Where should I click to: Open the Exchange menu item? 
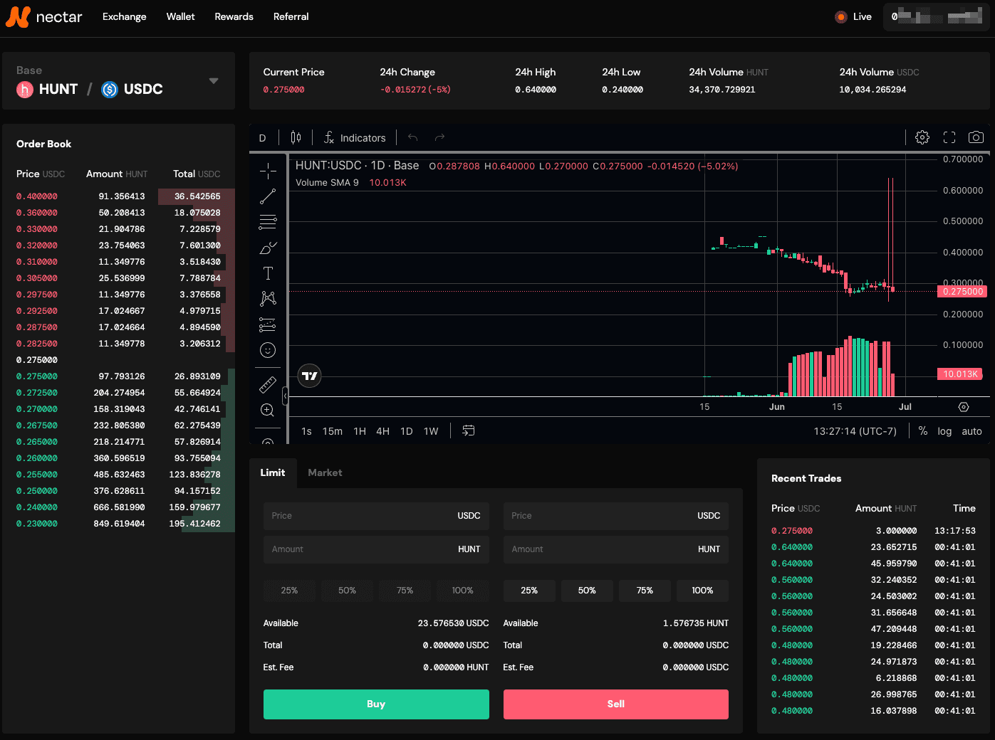coord(124,16)
